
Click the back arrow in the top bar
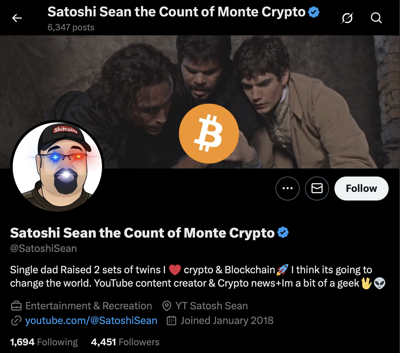(x=16, y=18)
